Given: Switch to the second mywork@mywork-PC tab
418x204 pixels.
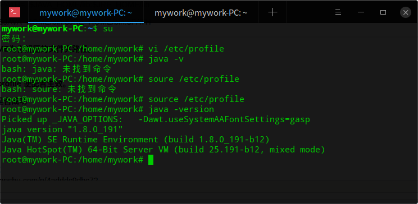Looking at the screenshot, I should pos(201,12).
